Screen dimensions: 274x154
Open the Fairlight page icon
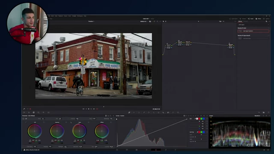pos(166,150)
